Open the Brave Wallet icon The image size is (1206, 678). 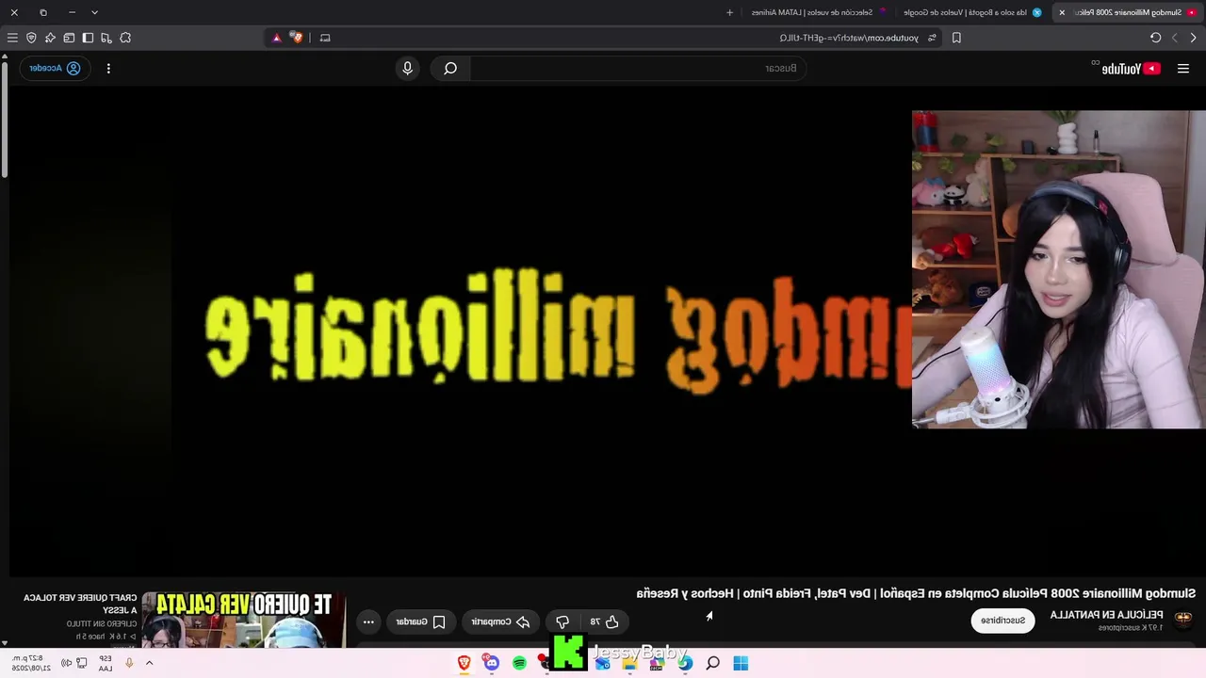pyautogui.click(x=69, y=38)
